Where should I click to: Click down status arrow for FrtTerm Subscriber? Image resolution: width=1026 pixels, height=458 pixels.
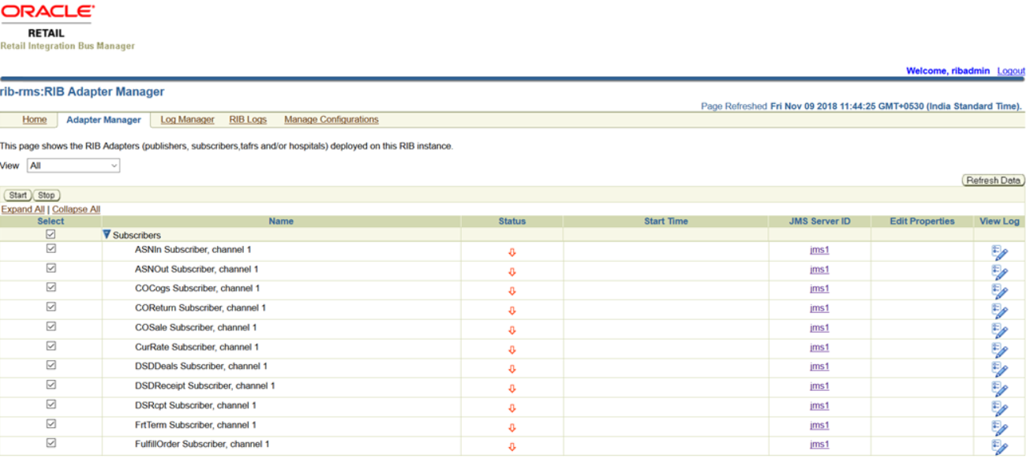pos(512,427)
